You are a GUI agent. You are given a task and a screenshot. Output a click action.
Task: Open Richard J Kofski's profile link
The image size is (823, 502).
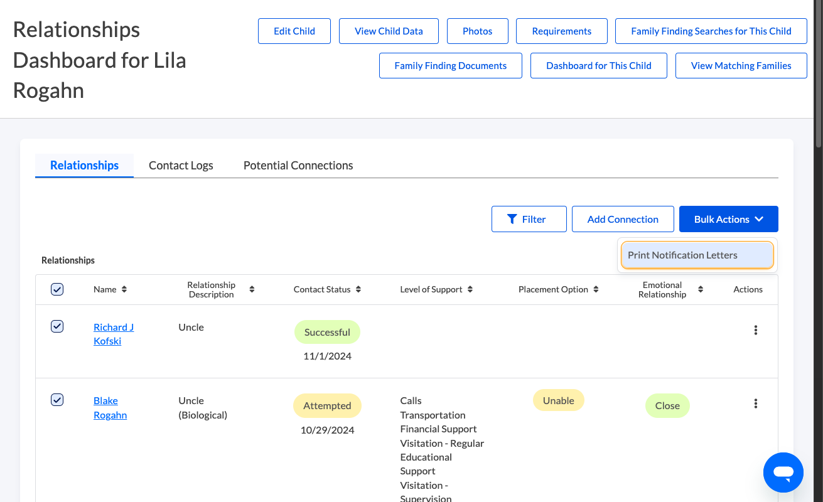[114, 334]
